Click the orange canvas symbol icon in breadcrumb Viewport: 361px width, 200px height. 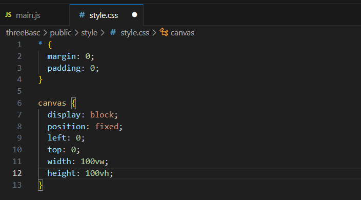click(x=164, y=32)
